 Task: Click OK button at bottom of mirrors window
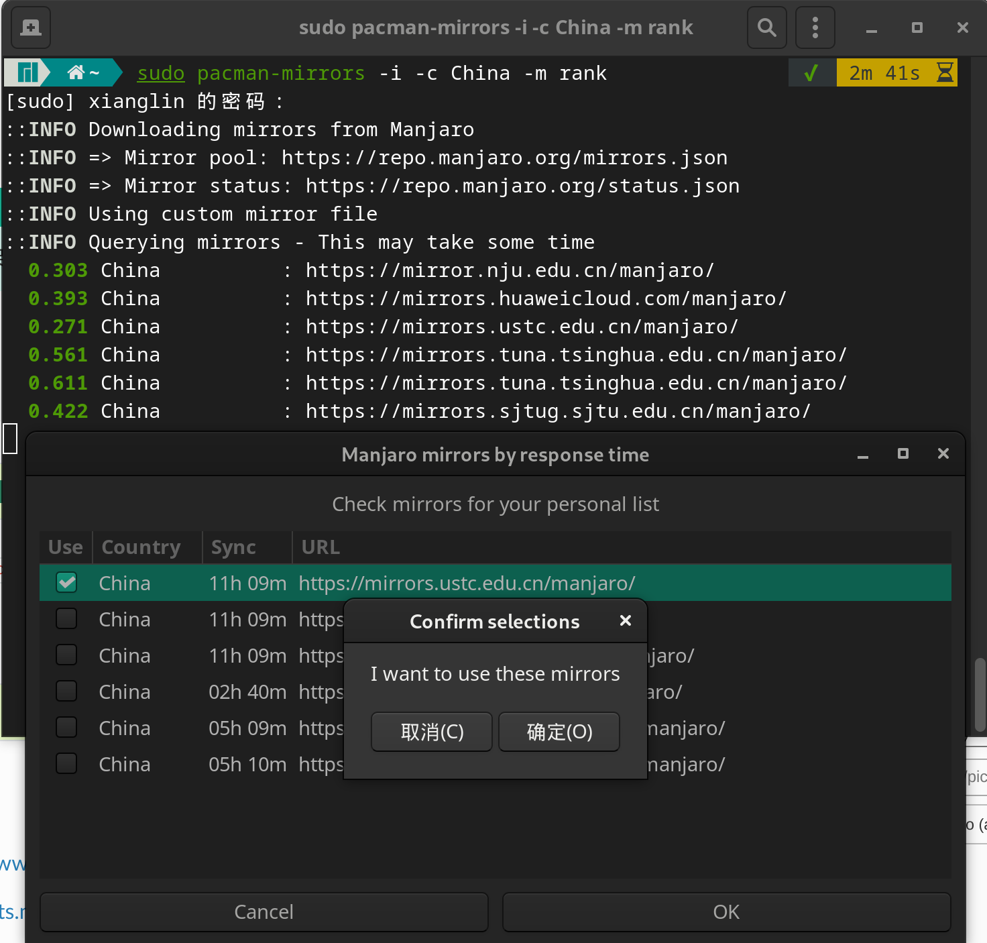point(727,912)
